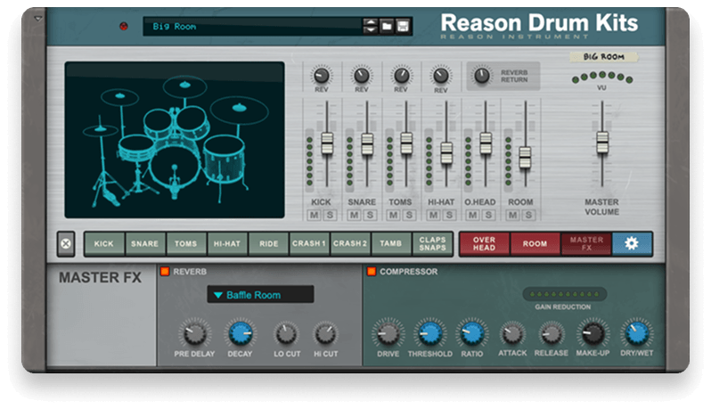Click the SNARE REV send knob
Screen dimensions: 711x409
362,75
